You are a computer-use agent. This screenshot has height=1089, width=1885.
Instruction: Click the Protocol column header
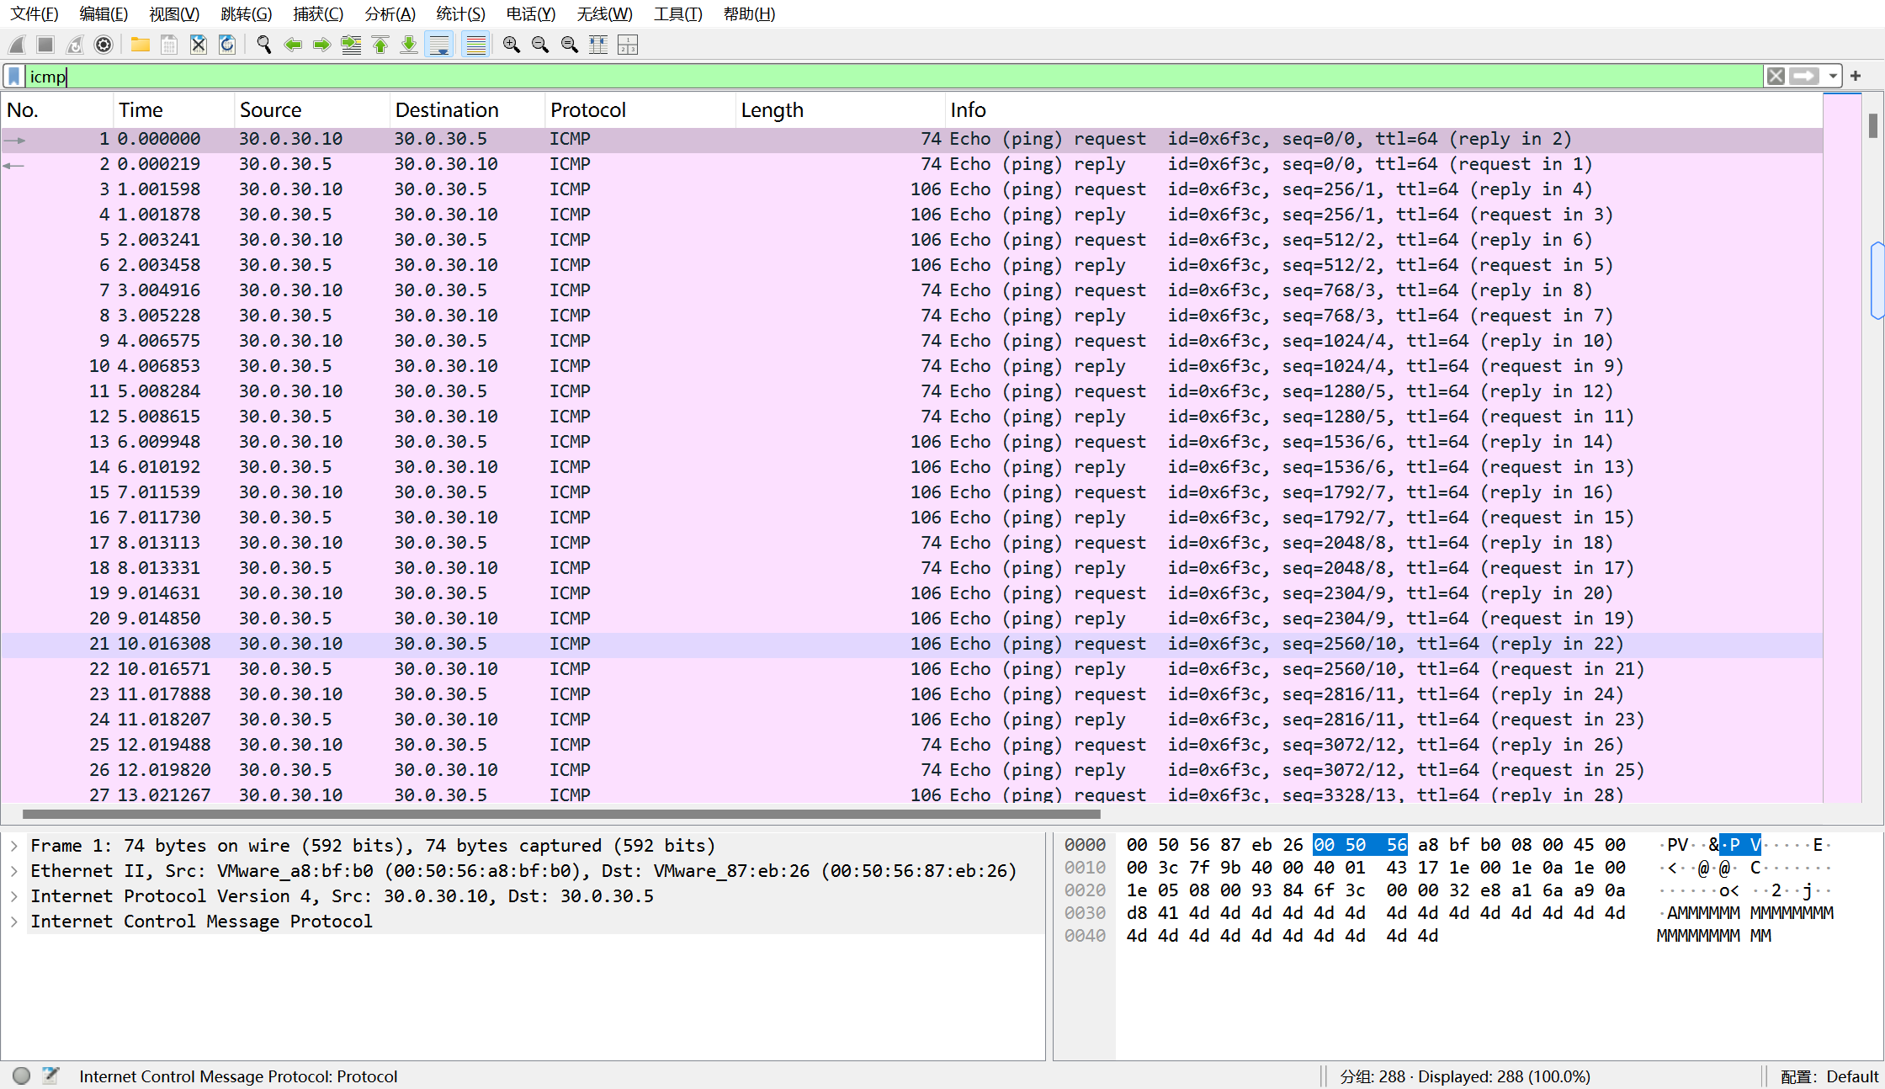pyautogui.click(x=588, y=110)
